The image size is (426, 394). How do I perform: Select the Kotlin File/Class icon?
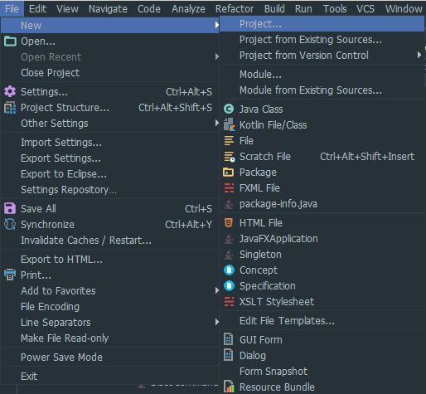[x=230, y=124]
